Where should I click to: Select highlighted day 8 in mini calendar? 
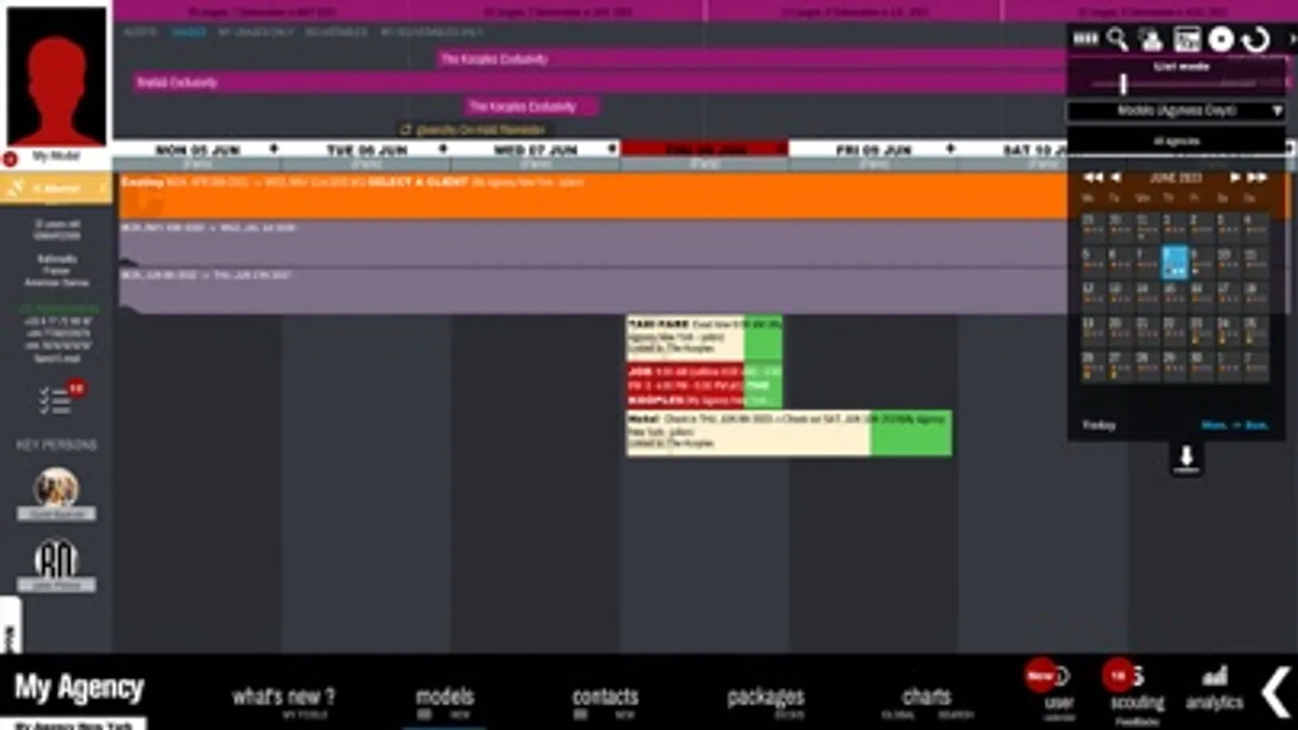[1174, 261]
